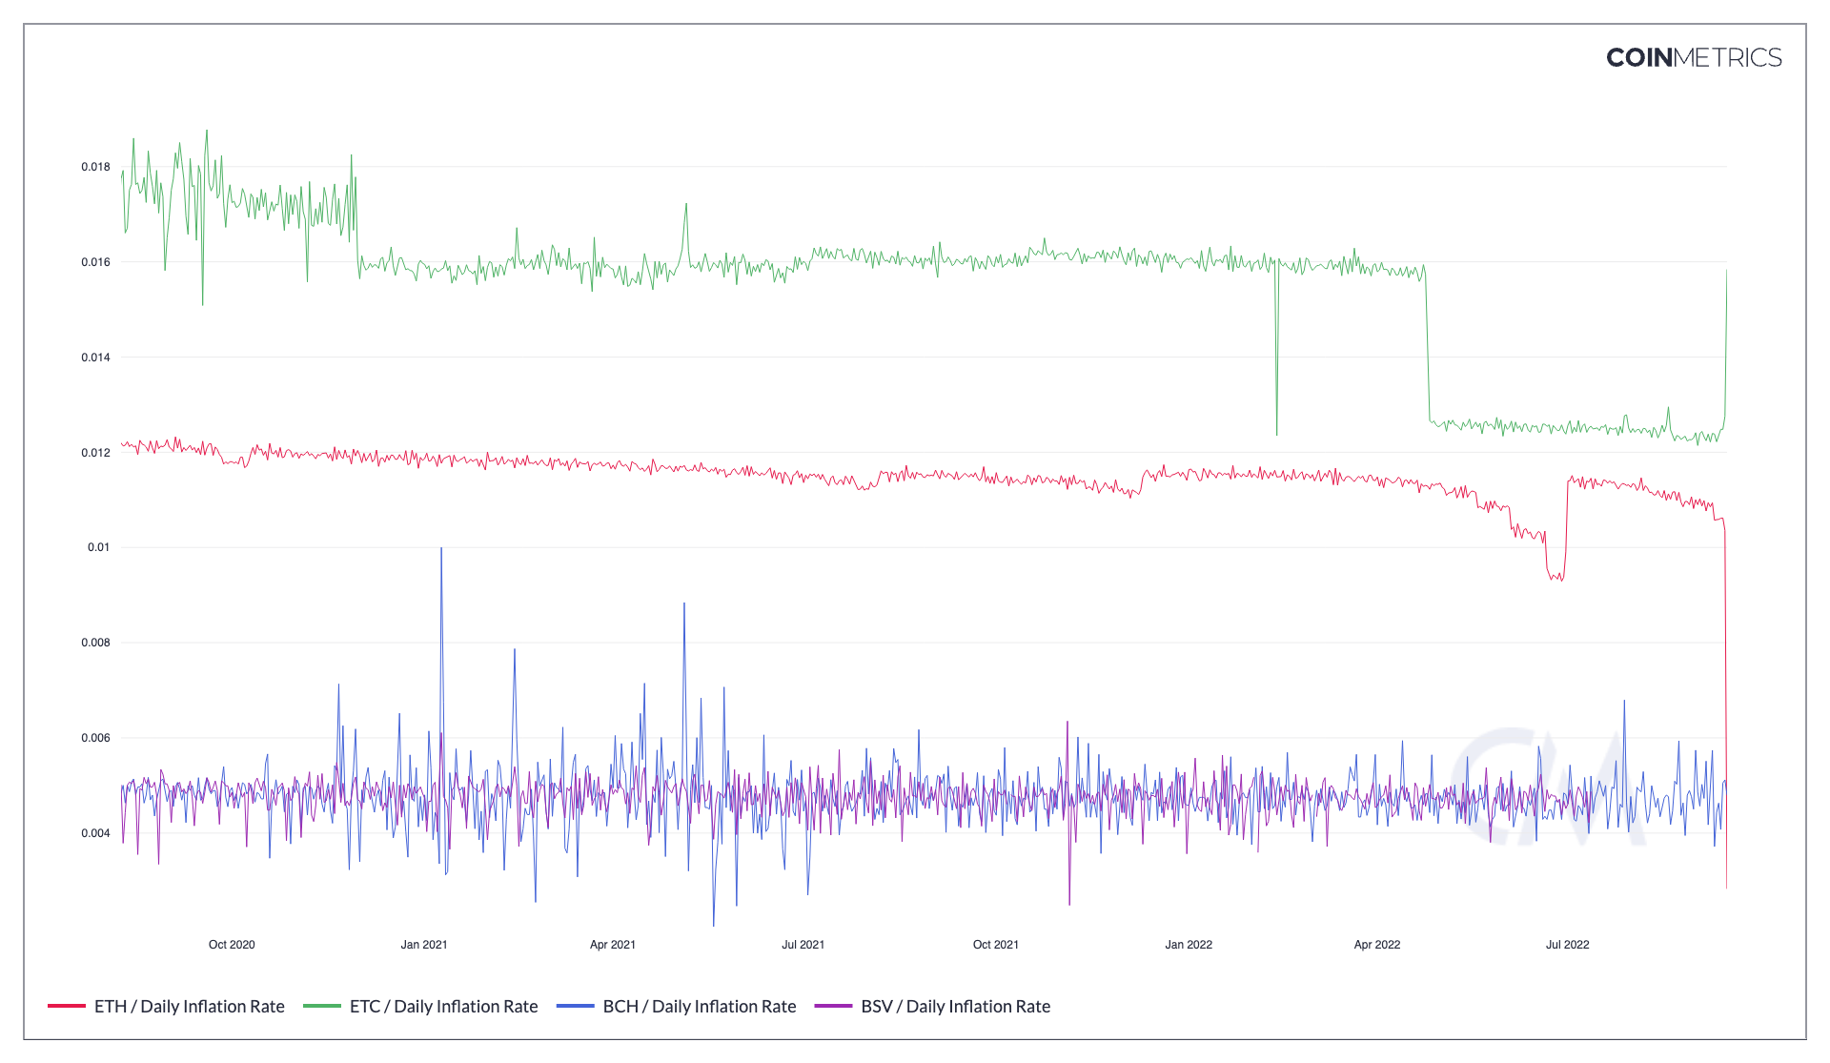Viewport: 1830px width, 1063px height.
Task: Click the red ETH legend color line
Action: coord(67,1007)
